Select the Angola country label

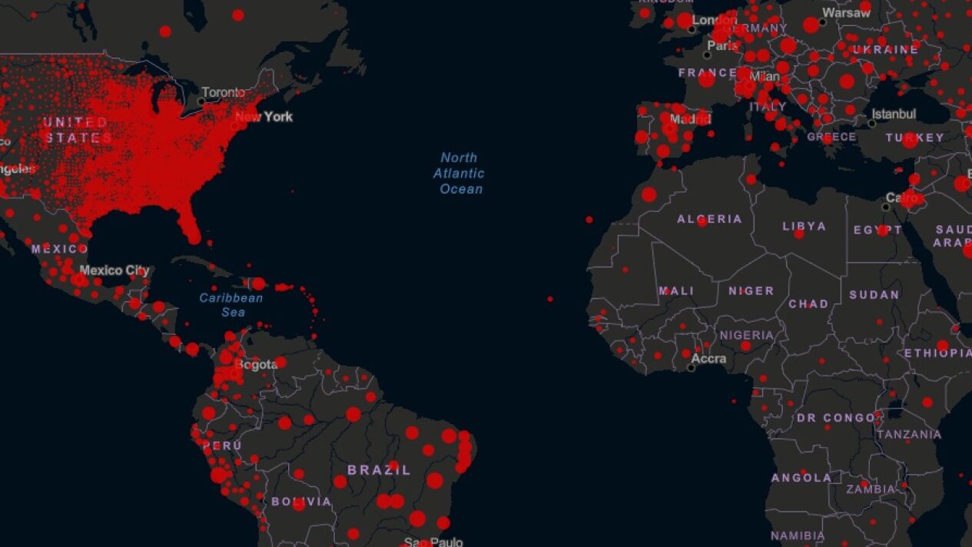tap(801, 477)
